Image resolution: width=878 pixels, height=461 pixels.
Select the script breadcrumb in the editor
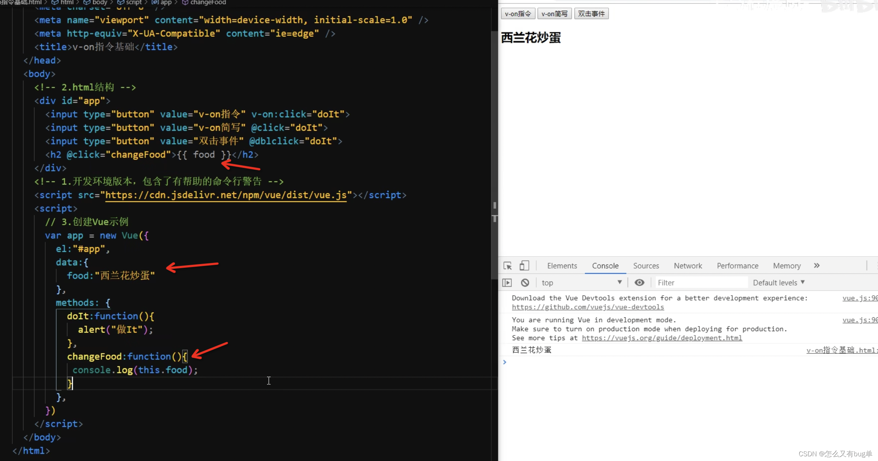130,3
